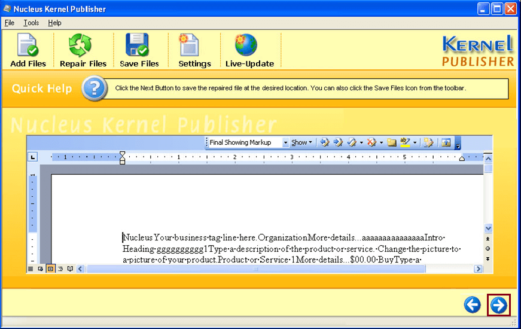Click the Reject Change icon
Screen dimensions: 521x329
pos(371,142)
